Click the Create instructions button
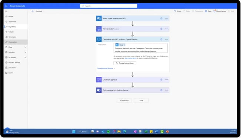This screenshot has height=138, width=241. point(125,63)
